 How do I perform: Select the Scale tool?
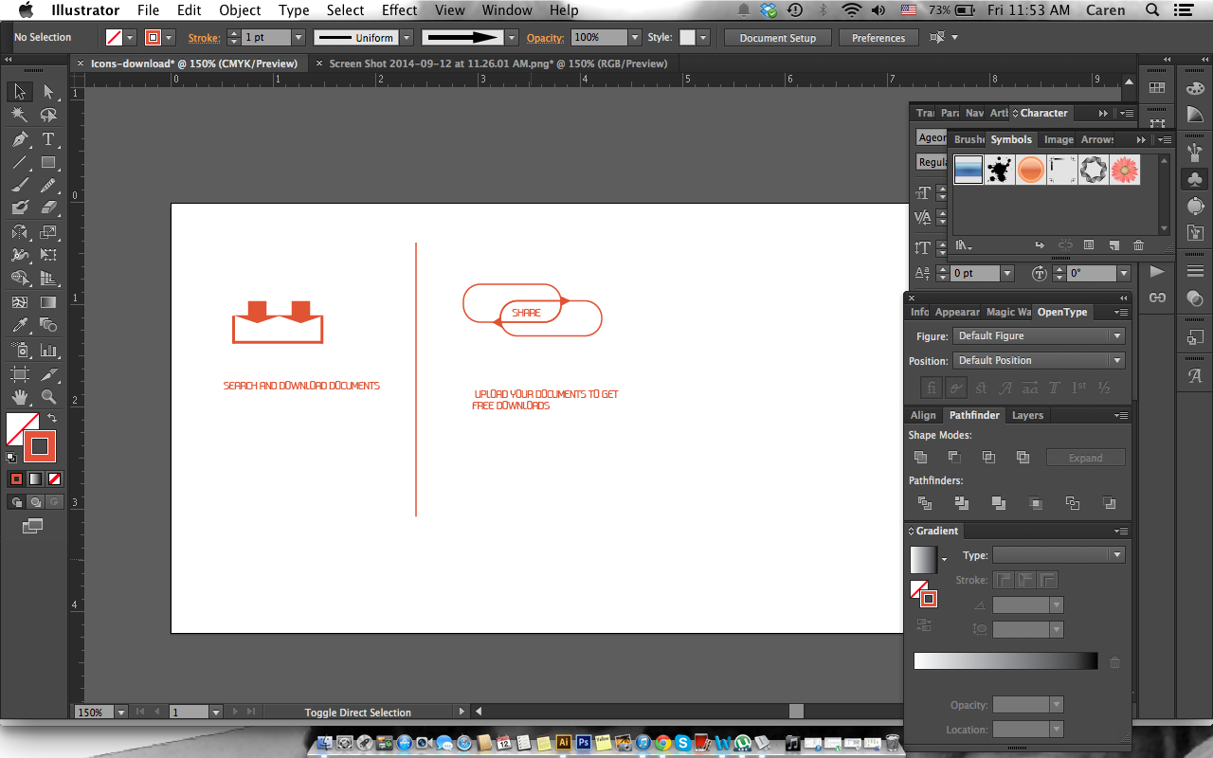[x=48, y=232]
